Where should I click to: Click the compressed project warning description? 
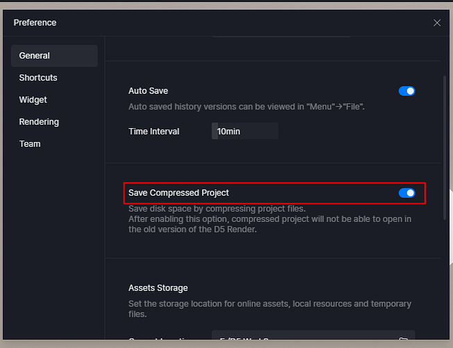(270, 224)
